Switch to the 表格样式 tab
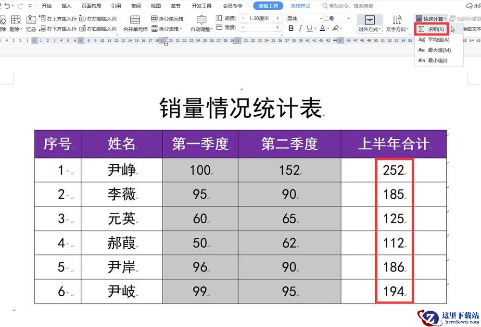The width and height of the screenshot is (481, 327). tap(300, 6)
